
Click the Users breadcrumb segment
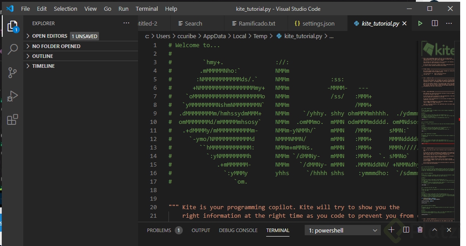click(x=163, y=36)
